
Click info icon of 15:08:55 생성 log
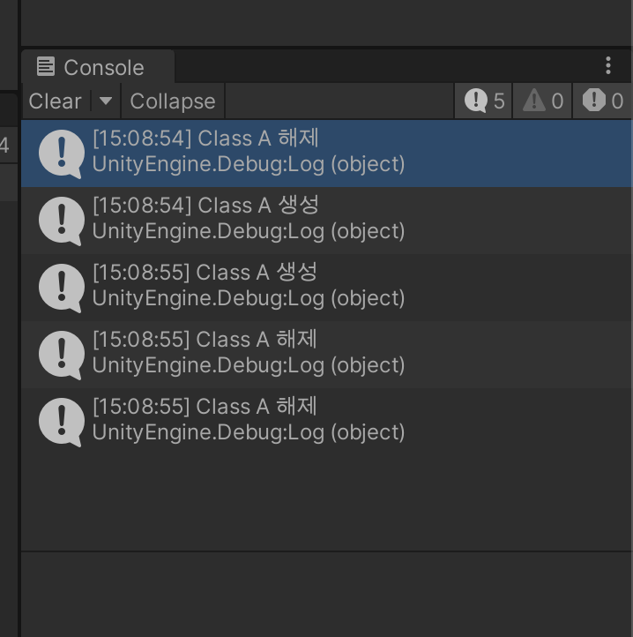point(61,288)
